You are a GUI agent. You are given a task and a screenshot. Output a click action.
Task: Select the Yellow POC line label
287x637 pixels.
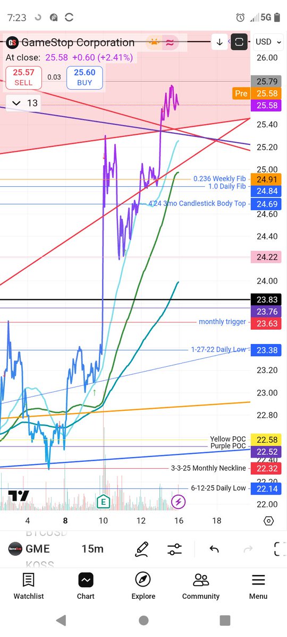[x=228, y=439]
